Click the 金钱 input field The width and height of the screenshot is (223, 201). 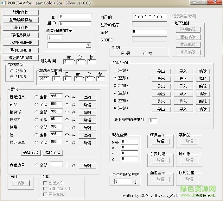[x=149, y=32]
